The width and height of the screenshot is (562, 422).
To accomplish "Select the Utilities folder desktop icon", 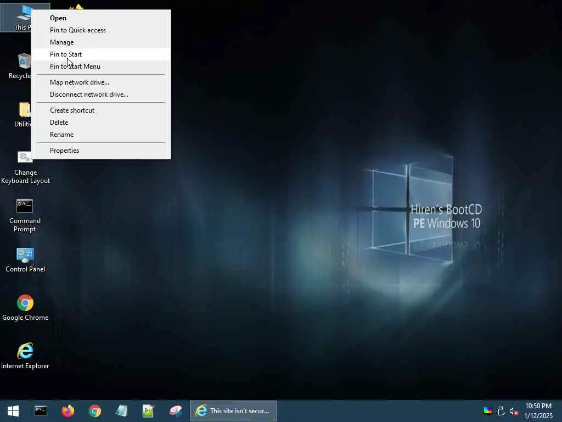I will [22, 114].
